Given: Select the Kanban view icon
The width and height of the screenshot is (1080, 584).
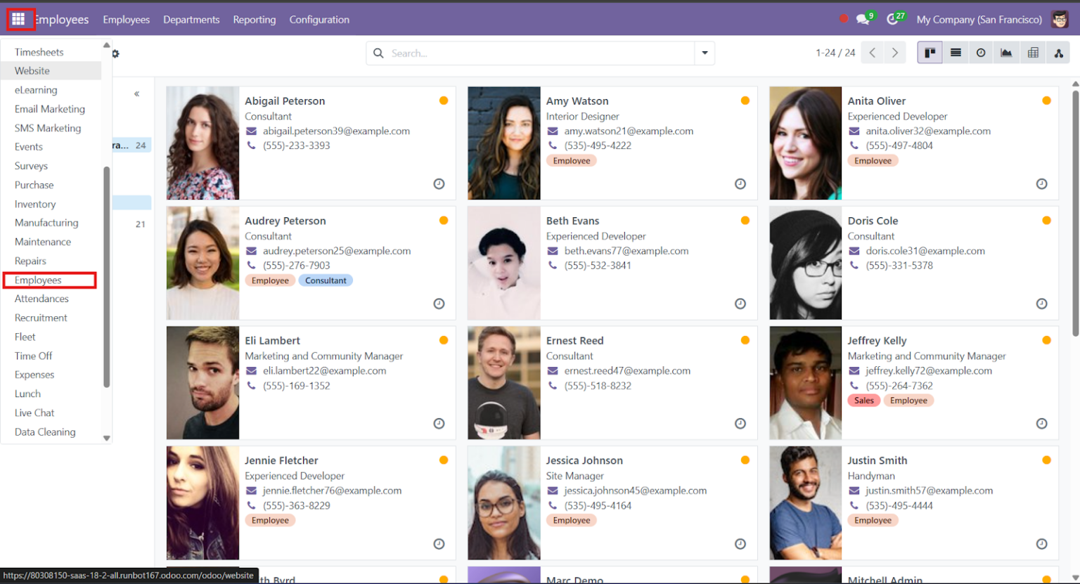Looking at the screenshot, I should 930,52.
